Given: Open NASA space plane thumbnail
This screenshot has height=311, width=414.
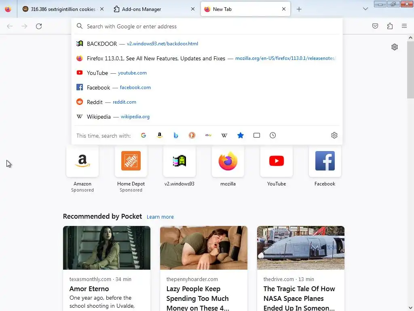Looking at the screenshot, I should (x=301, y=248).
